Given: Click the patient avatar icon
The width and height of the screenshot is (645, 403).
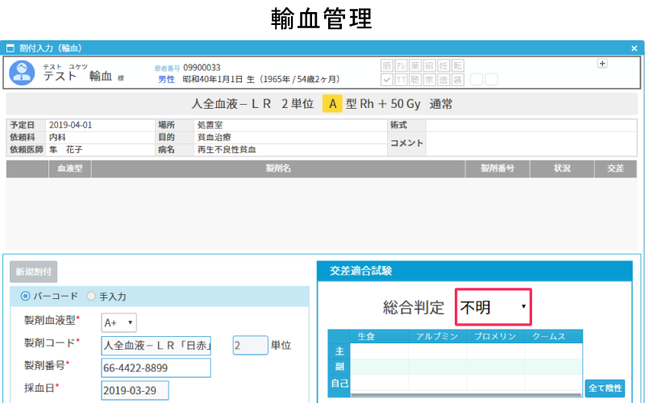Looking at the screenshot, I should point(22,73).
